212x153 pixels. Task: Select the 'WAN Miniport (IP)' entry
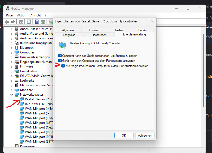(x=37, y=113)
